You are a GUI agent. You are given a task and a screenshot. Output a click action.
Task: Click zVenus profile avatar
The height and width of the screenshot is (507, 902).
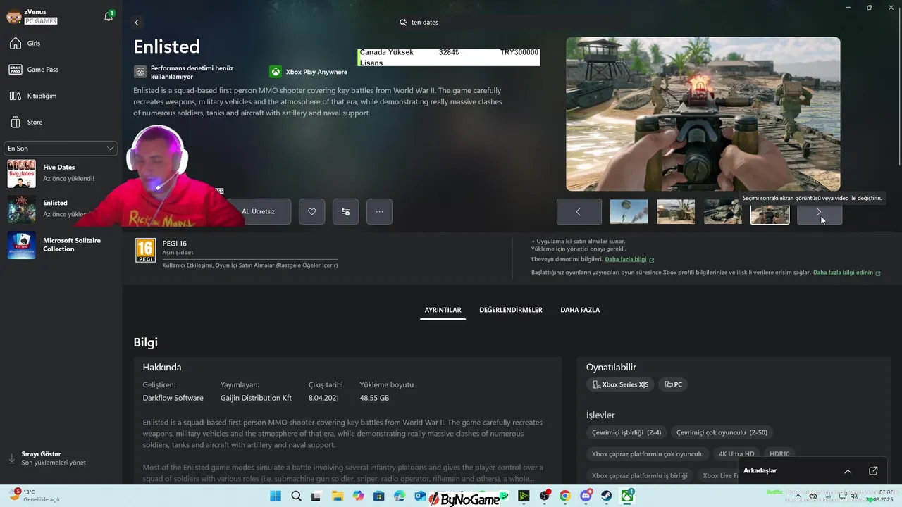point(13,16)
